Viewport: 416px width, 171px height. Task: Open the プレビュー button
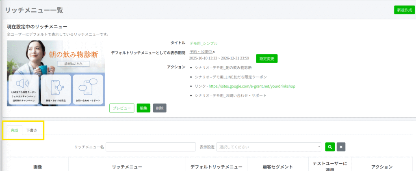pyautogui.click(x=121, y=108)
